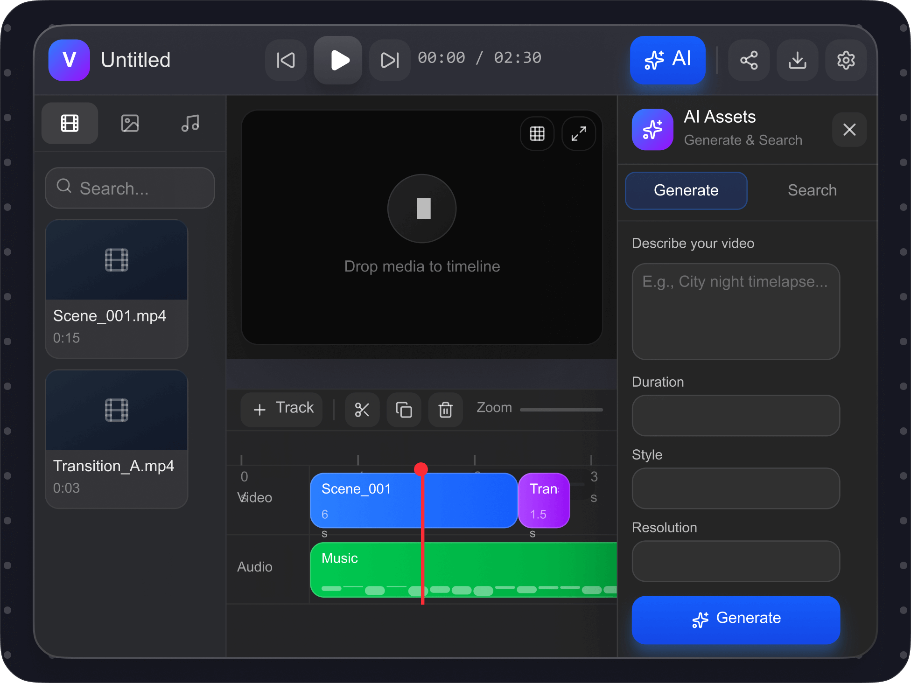Screen dimensions: 911x683
Task: Toggle the preview grid overlay icon
Action: click(x=537, y=134)
